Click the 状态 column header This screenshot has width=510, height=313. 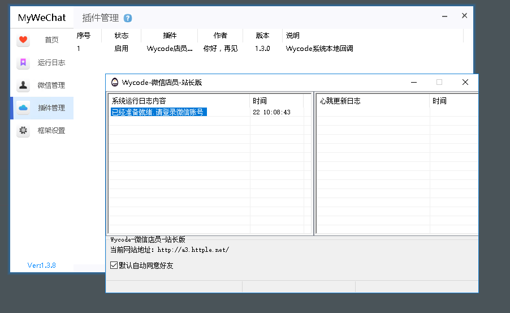click(x=122, y=36)
